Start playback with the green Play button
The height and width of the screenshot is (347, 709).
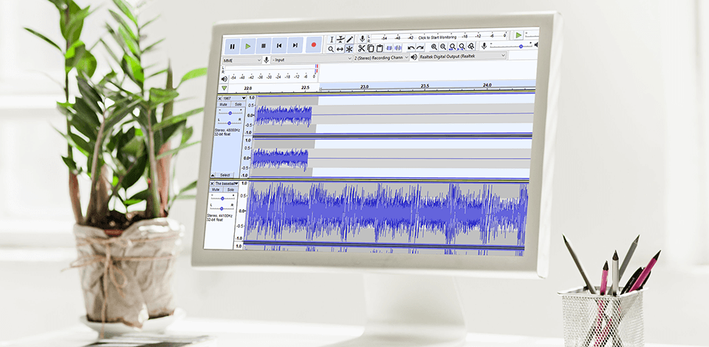(247, 46)
